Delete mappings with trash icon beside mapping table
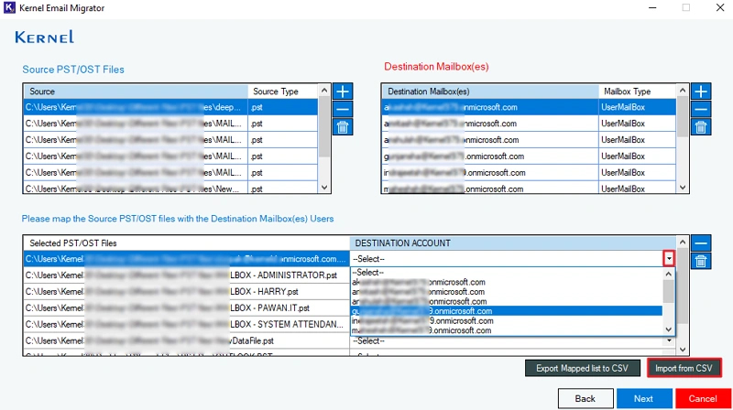The height and width of the screenshot is (410, 733). (701, 261)
